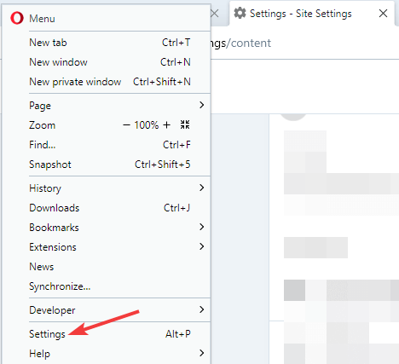This screenshot has width=399, height=364.
Task: Click the fullscreen icon beside zoom controls
Action: 185,124
